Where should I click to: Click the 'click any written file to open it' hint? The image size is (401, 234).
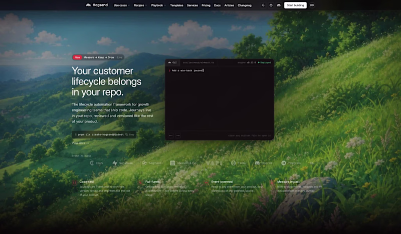point(249,135)
